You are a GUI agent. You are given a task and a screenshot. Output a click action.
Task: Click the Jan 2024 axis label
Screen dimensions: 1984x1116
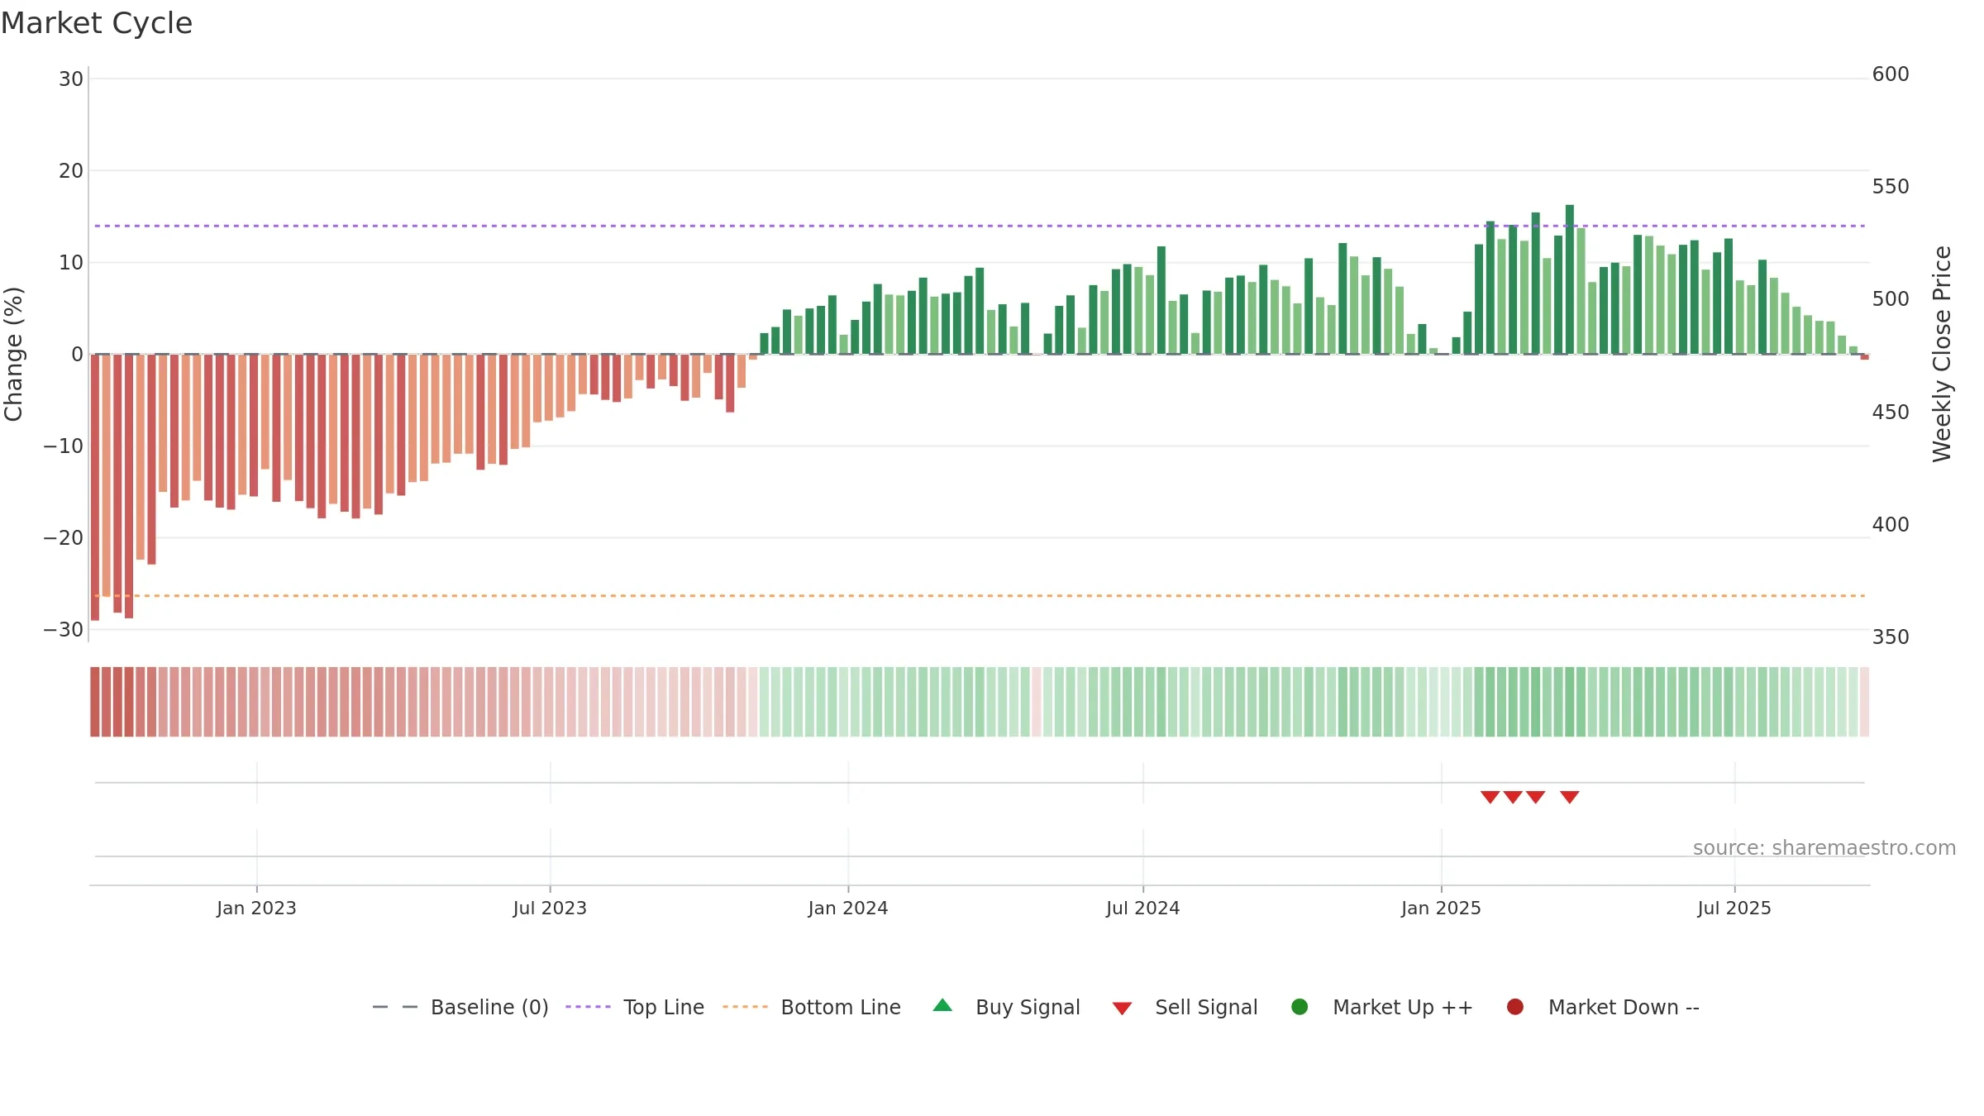(848, 909)
